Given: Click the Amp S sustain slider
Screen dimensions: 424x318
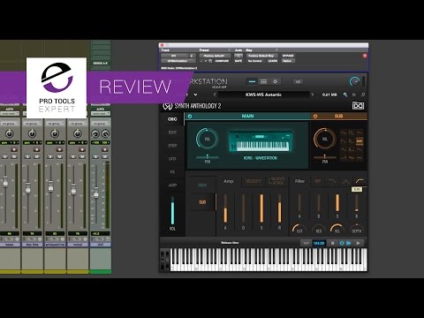Looking at the screenshot, I should (x=261, y=208).
